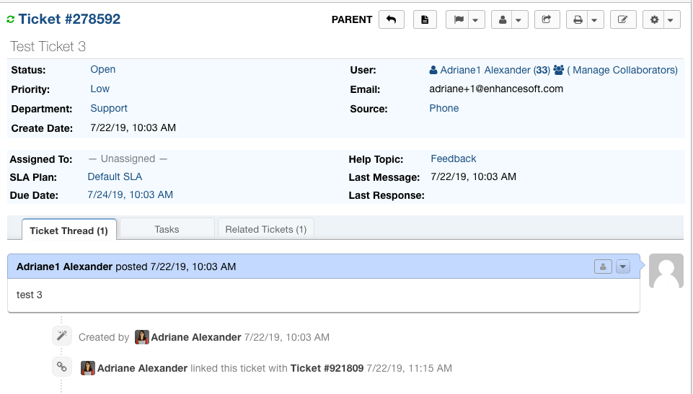The image size is (693, 394).
Task: Expand the gear menu dropdown arrow
Action: [x=671, y=20]
